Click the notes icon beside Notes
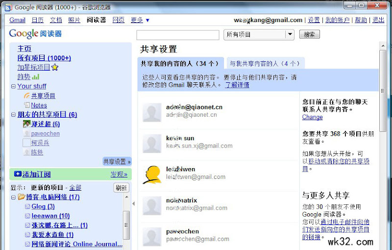This screenshot has width=392, height=250. click(27, 105)
